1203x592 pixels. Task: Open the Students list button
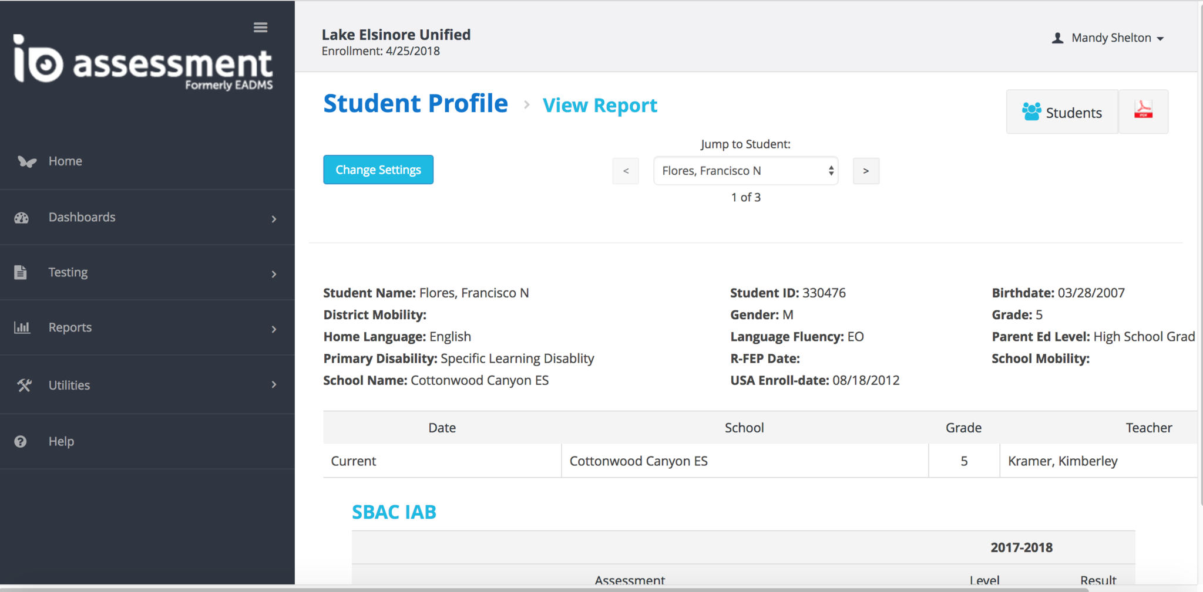[x=1062, y=112]
